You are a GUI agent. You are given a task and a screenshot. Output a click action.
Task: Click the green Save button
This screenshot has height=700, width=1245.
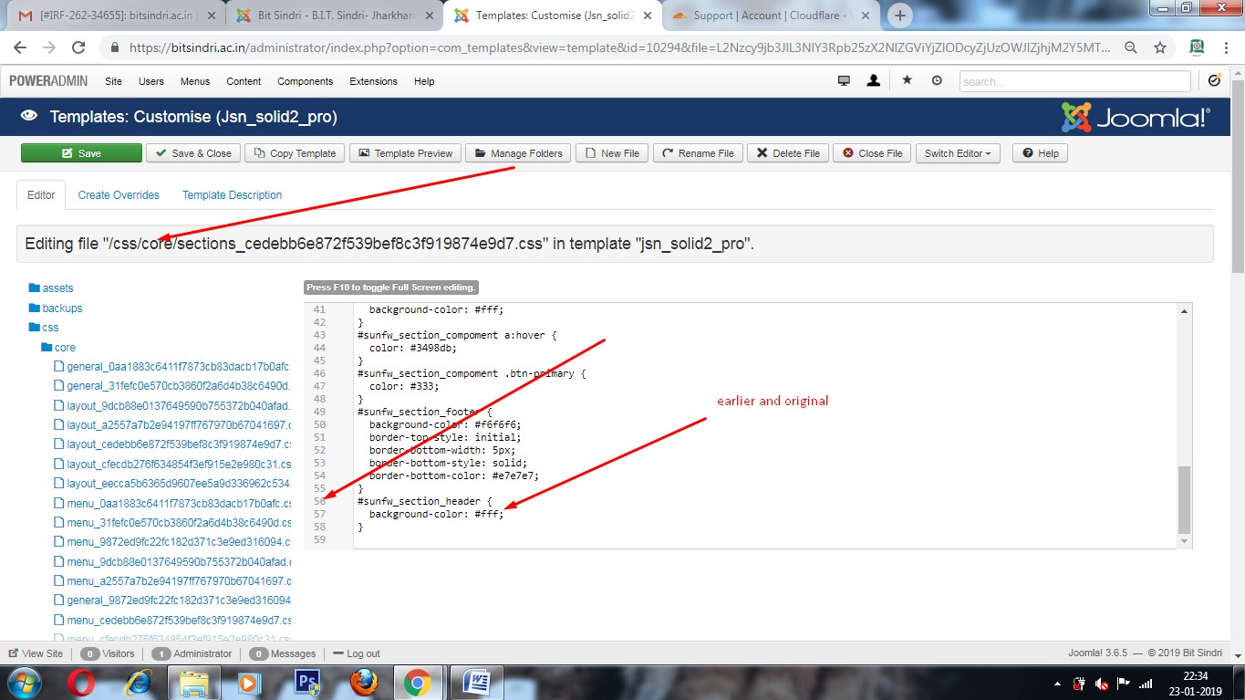tap(81, 153)
